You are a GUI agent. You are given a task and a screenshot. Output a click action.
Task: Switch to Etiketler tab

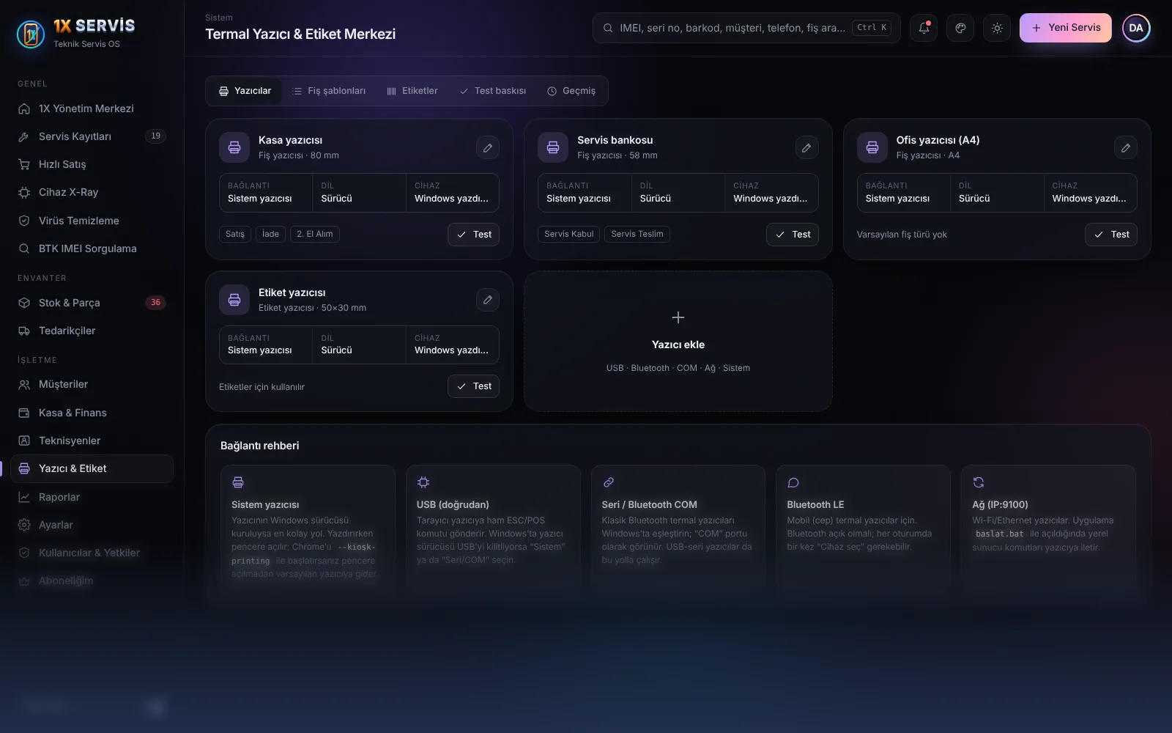point(412,91)
